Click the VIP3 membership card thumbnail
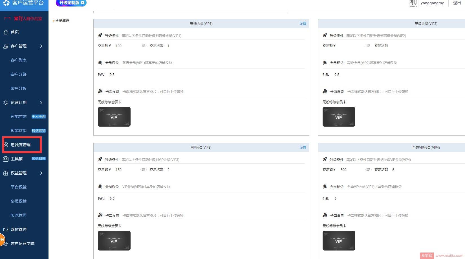The width and height of the screenshot is (465, 259). pyautogui.click(x=114, y=241)
